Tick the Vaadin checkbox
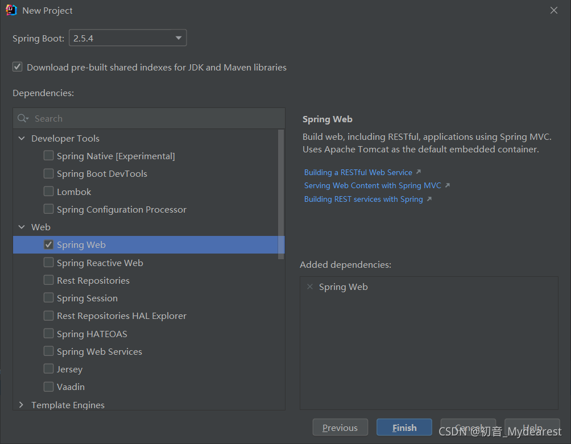571x444 pixels. [x=48, y=387]
